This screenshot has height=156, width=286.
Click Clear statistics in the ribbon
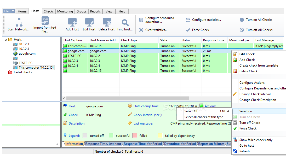[153, 30]
